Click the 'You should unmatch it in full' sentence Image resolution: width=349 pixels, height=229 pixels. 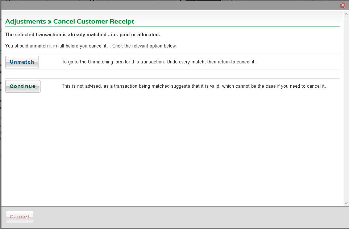[x=91, y=46]
